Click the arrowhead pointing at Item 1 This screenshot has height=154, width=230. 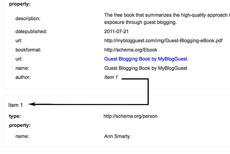[31, 104]
